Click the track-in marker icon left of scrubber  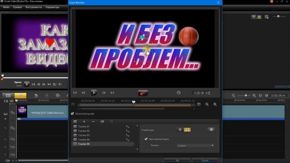pos(73,105)
